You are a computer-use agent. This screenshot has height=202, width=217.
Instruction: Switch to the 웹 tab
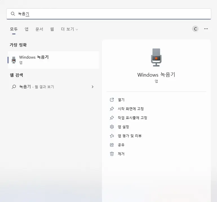coord(52,29)
